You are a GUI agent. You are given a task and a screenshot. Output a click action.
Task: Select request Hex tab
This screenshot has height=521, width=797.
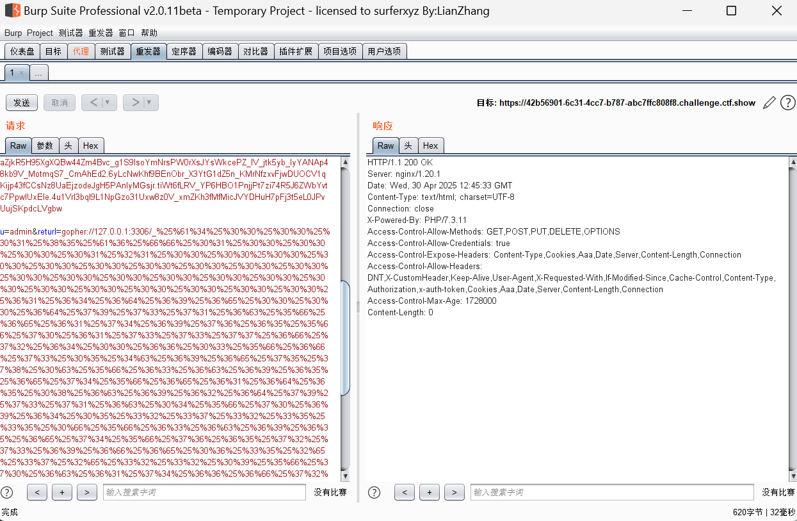tap(90, 145)
